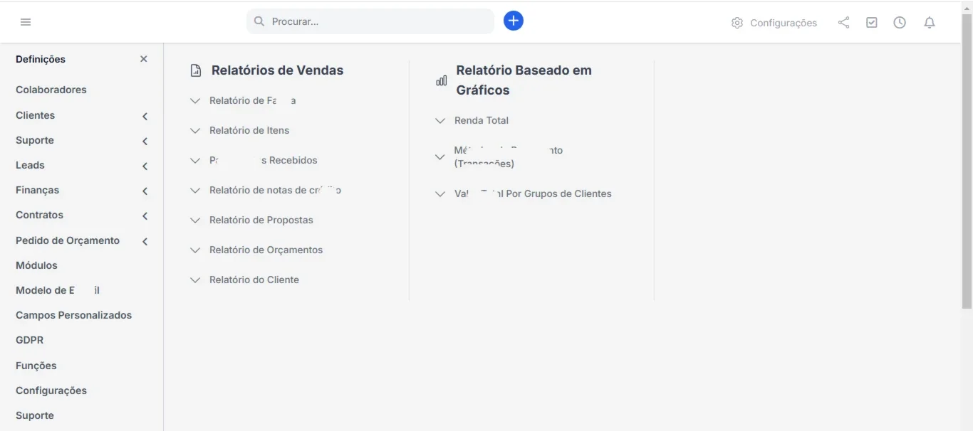Expand the Finanças submenu arrow
The height and width of the screenshot is (431, 973).
coord(145,191)
